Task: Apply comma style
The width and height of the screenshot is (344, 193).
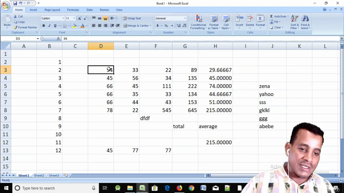Action: tap(172, 26)
